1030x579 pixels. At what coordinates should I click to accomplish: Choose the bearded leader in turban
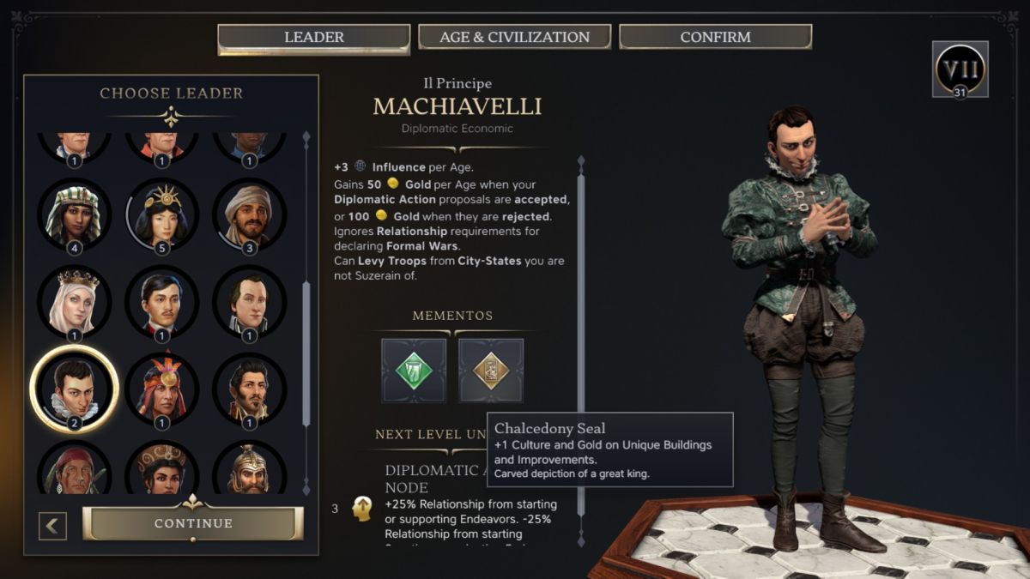[x=249, y=214]
